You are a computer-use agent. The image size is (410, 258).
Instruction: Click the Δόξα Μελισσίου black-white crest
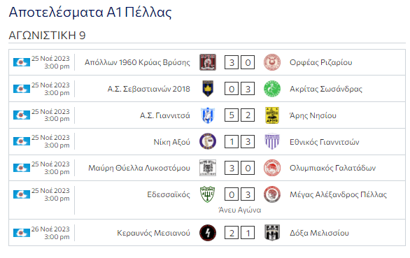[272, 233]
